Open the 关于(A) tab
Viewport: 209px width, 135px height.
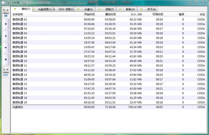tap(148, 9)
